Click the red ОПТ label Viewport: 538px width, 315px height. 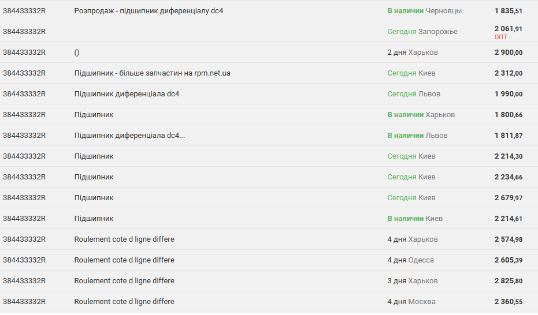pos(500,37)
